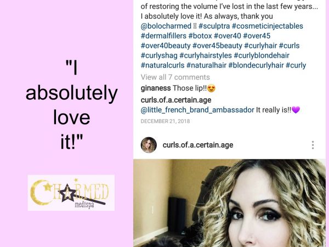Open the #curlyblondehair hashtag
The image size is (329, 247).
click(x=262, y=55)
